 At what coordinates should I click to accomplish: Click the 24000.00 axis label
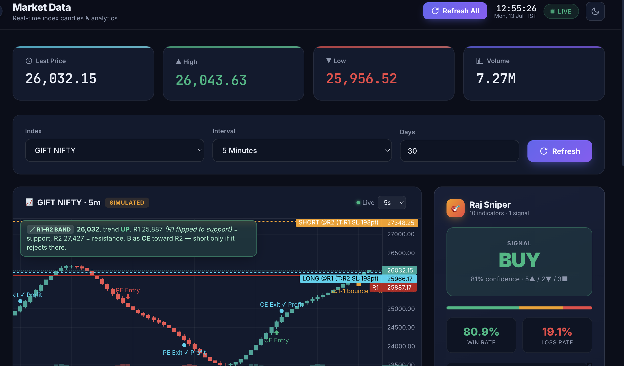pyautogui.click(x=401, y=346)
